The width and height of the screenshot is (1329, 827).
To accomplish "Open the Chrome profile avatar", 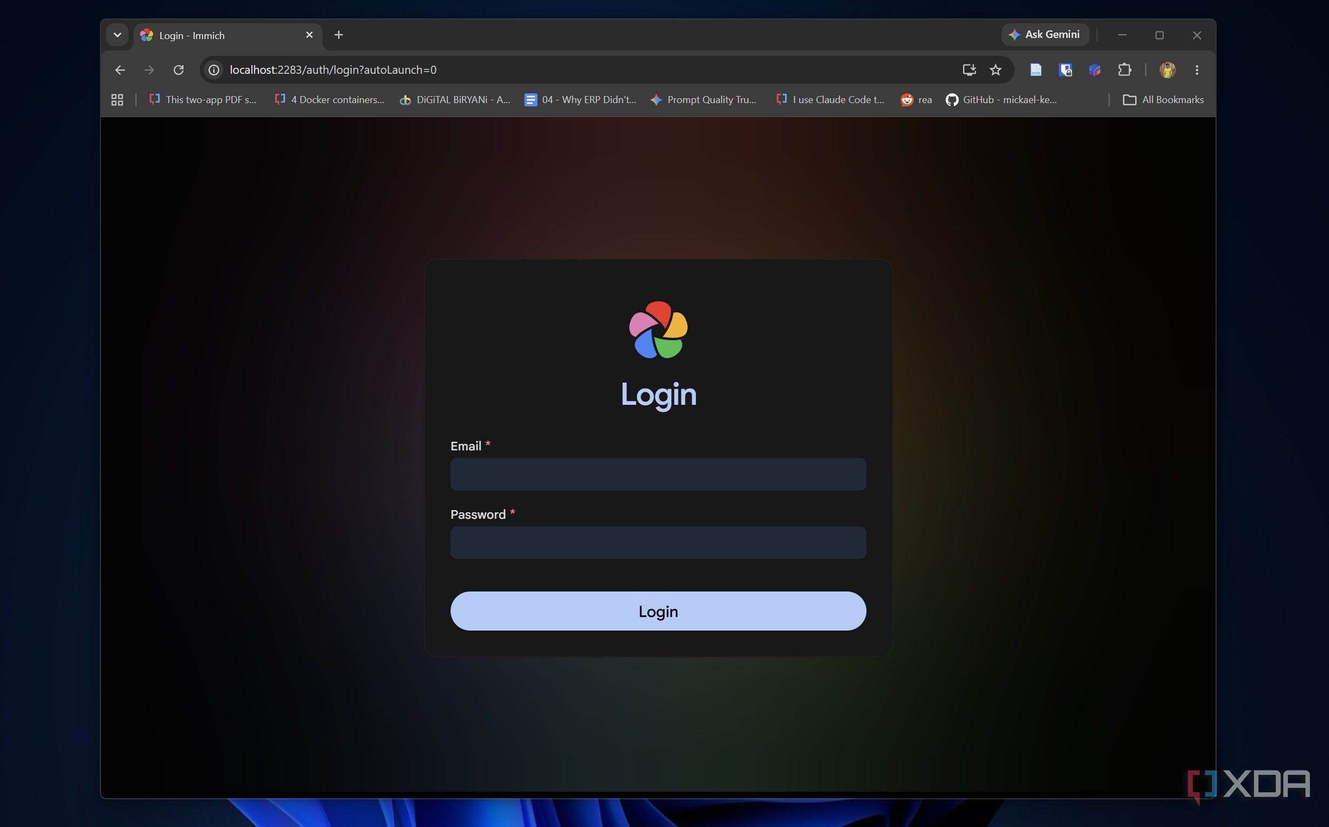I will tap(1167, 70).
